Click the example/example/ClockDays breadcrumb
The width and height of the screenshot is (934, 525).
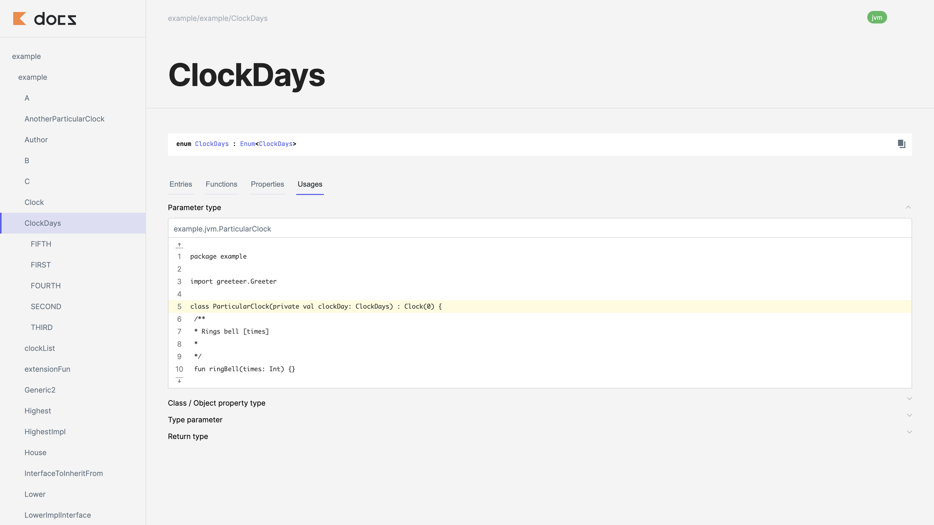point(217,18)
